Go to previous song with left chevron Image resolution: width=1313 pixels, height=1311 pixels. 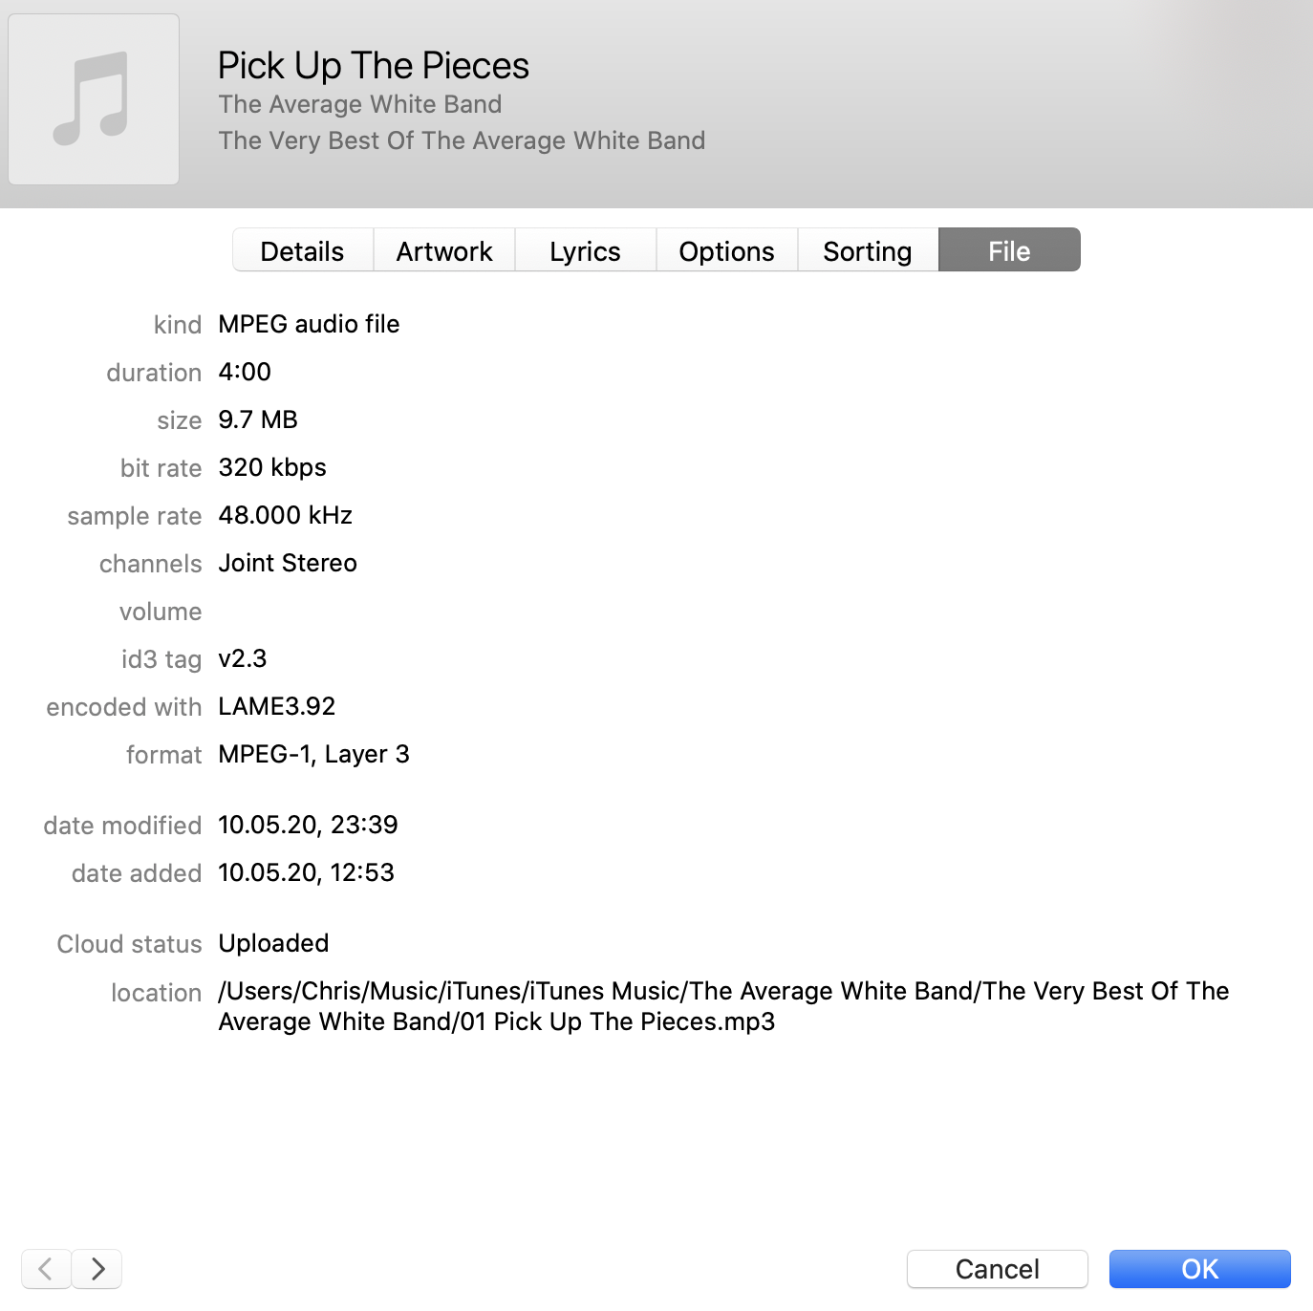[46, 1269]
